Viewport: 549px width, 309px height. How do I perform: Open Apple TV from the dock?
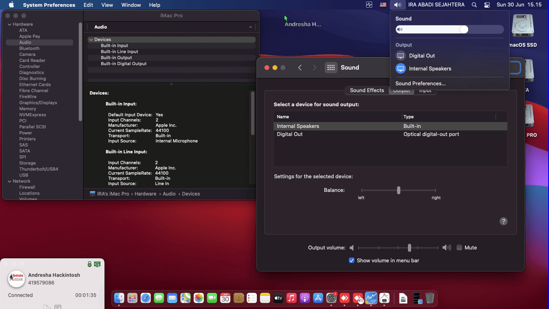[278, 298]
